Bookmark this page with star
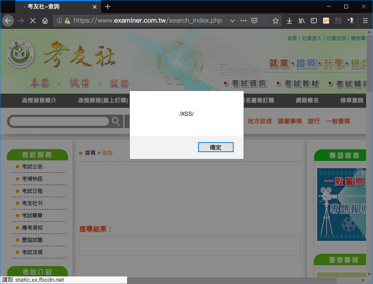 pos(276,21)
